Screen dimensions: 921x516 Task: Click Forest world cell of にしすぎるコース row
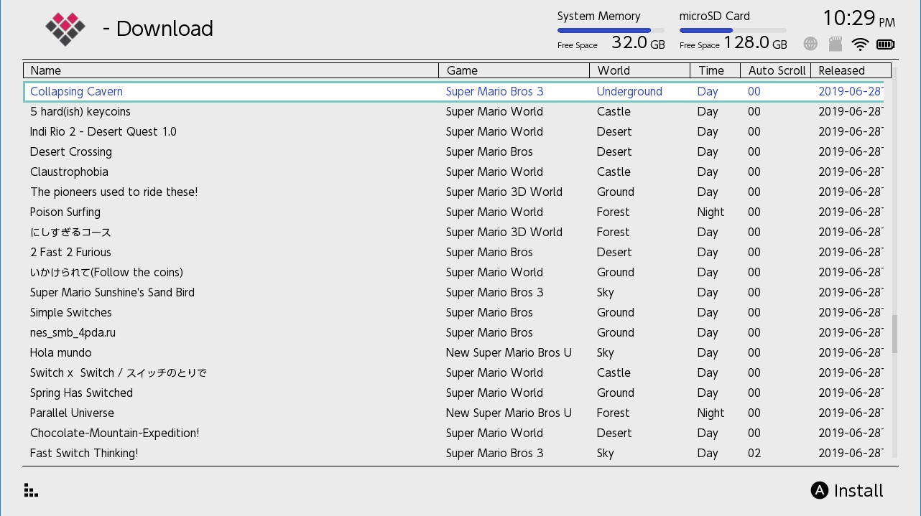(613, 232)
